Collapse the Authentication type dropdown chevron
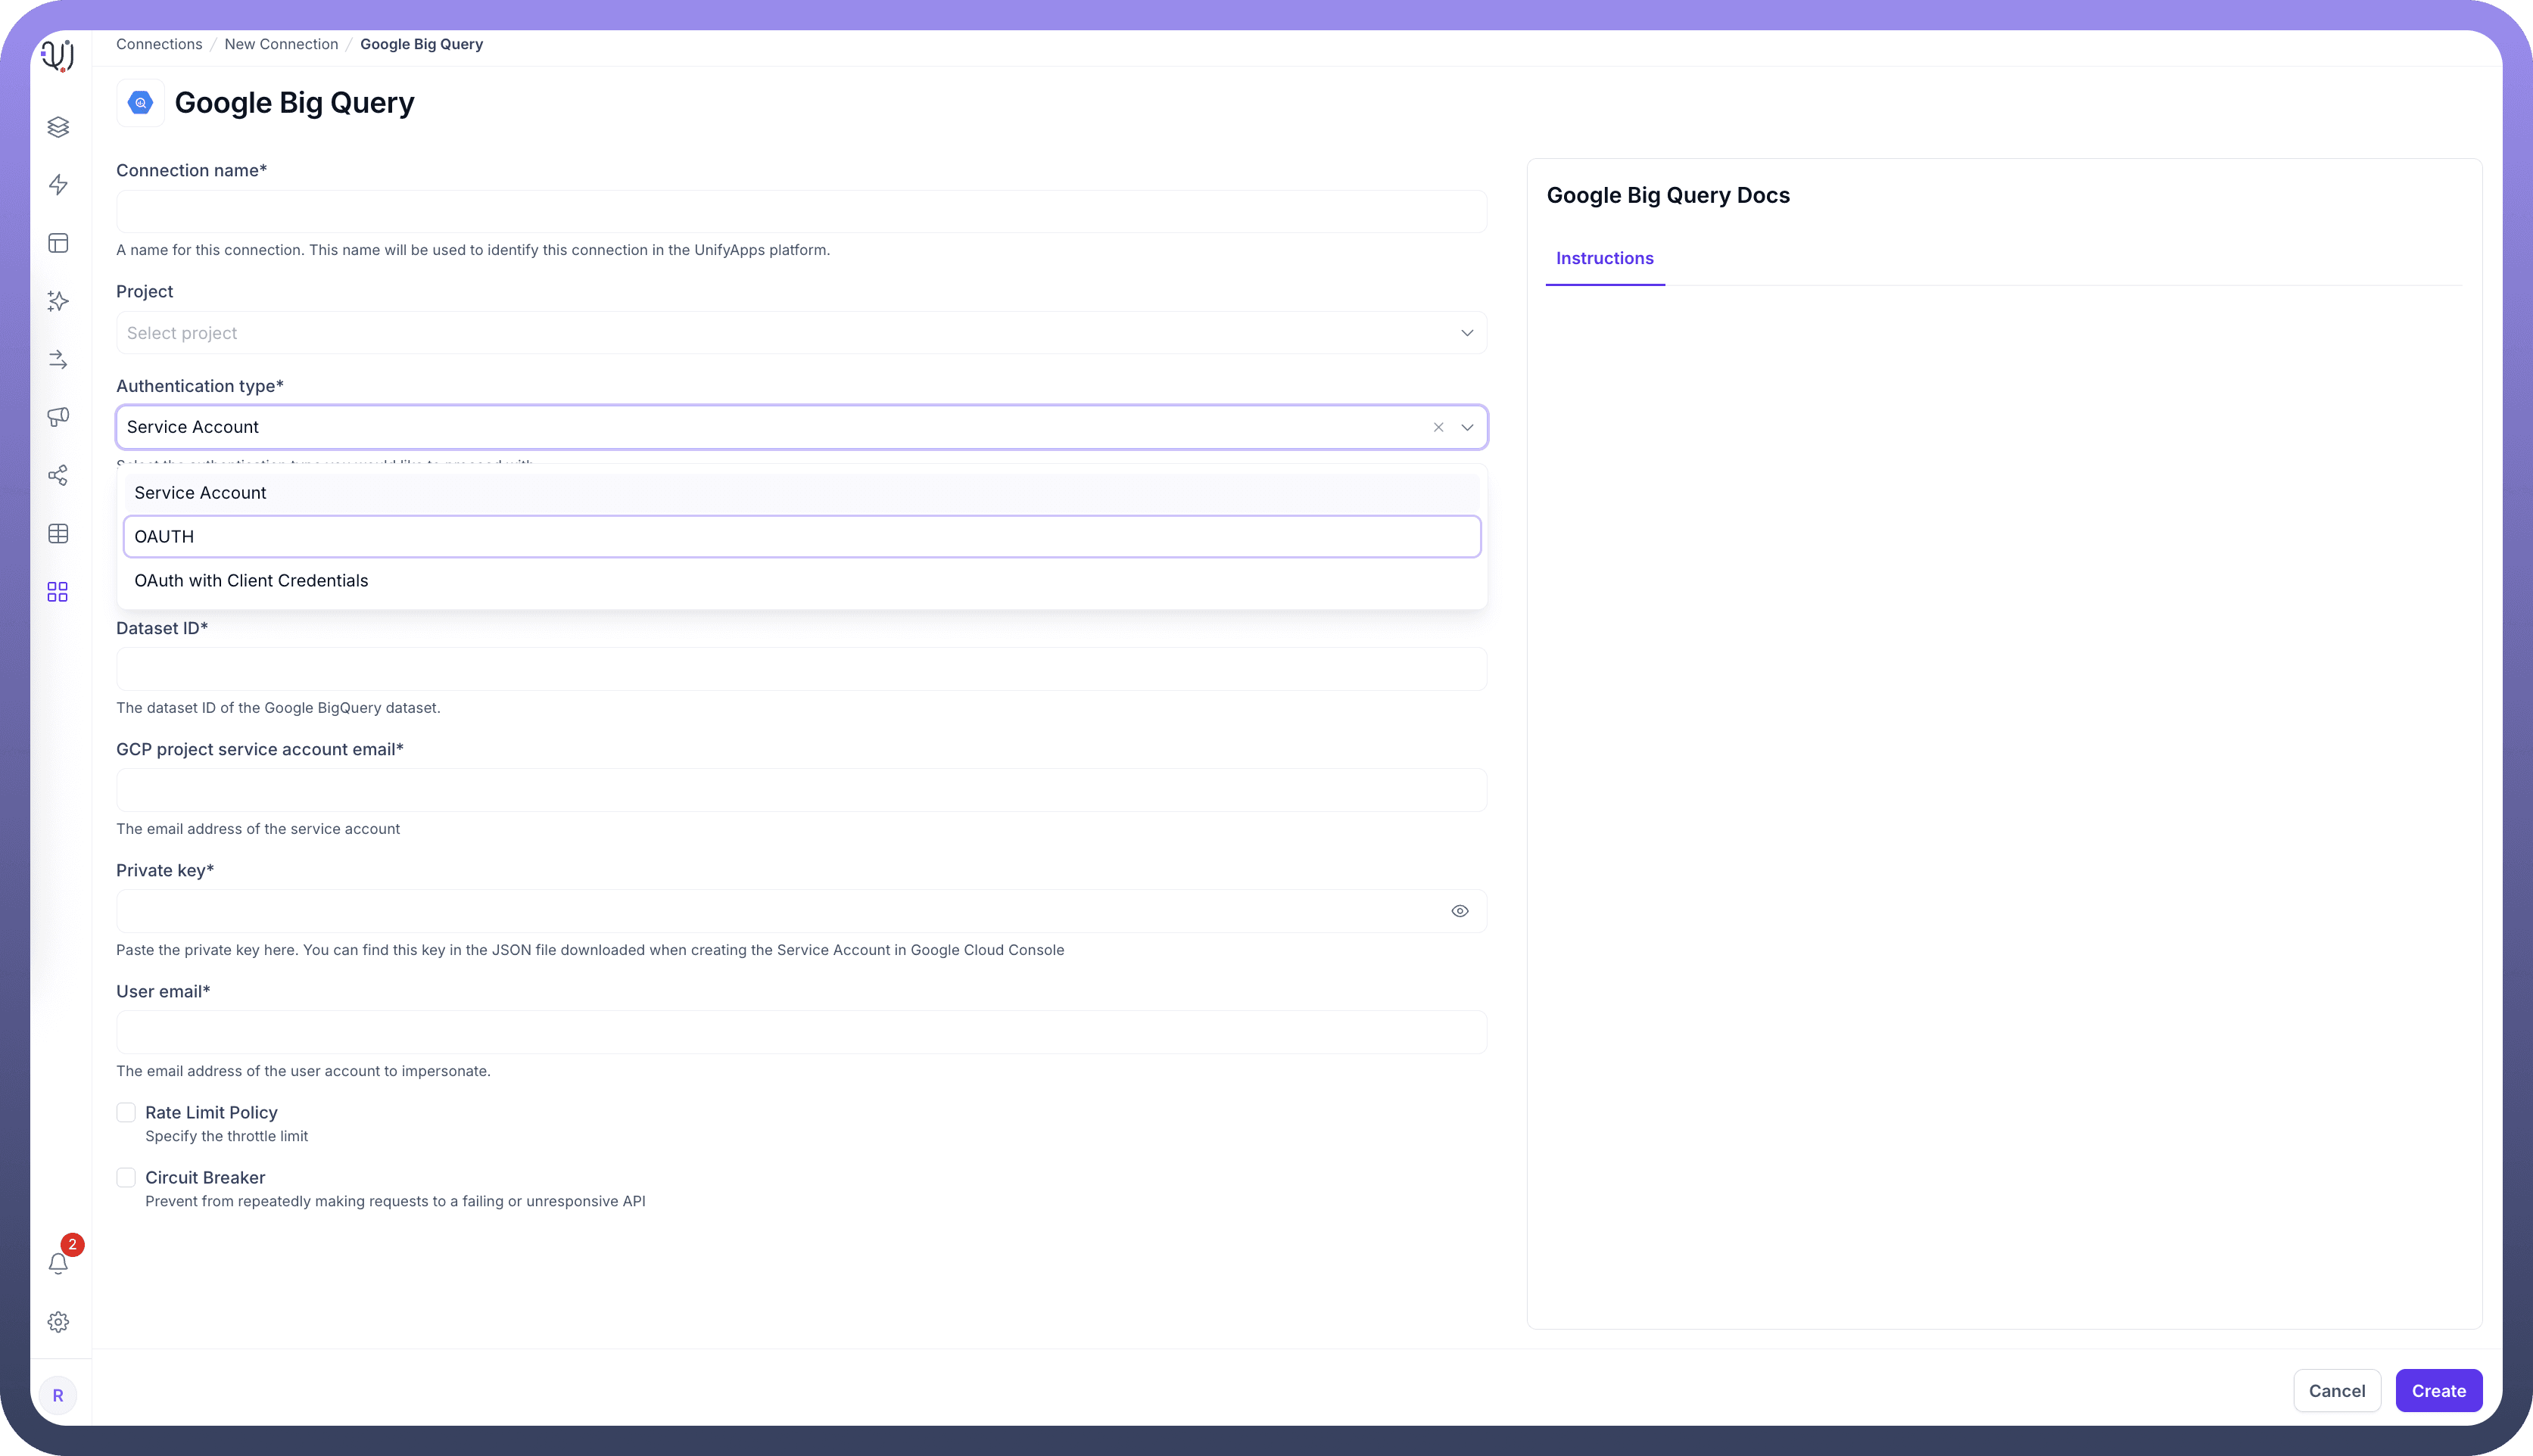The image size is (2533, 1456). (1466, 428)
